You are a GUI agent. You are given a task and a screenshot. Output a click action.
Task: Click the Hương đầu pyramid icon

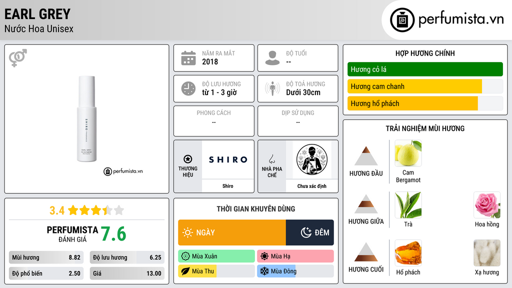(x=366, y=156)
